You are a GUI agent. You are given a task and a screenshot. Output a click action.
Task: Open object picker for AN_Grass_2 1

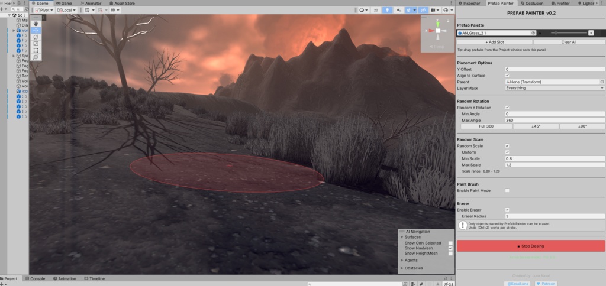[533, 33]
